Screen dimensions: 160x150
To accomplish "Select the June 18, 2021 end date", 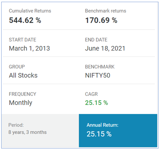I will click(105, 48).
